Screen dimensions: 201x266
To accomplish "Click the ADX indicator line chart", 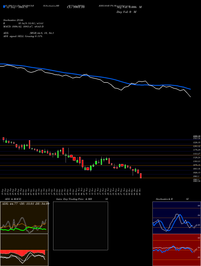I will click(x=24, y=218).
